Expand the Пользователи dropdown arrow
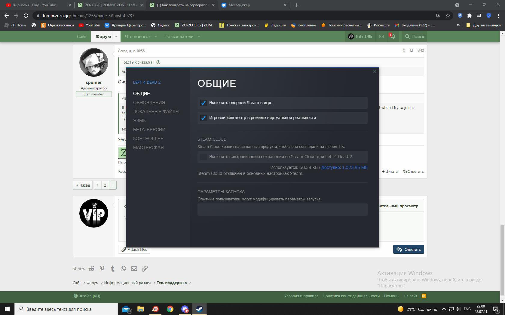 pyautogui.click(x=199, y=37)
